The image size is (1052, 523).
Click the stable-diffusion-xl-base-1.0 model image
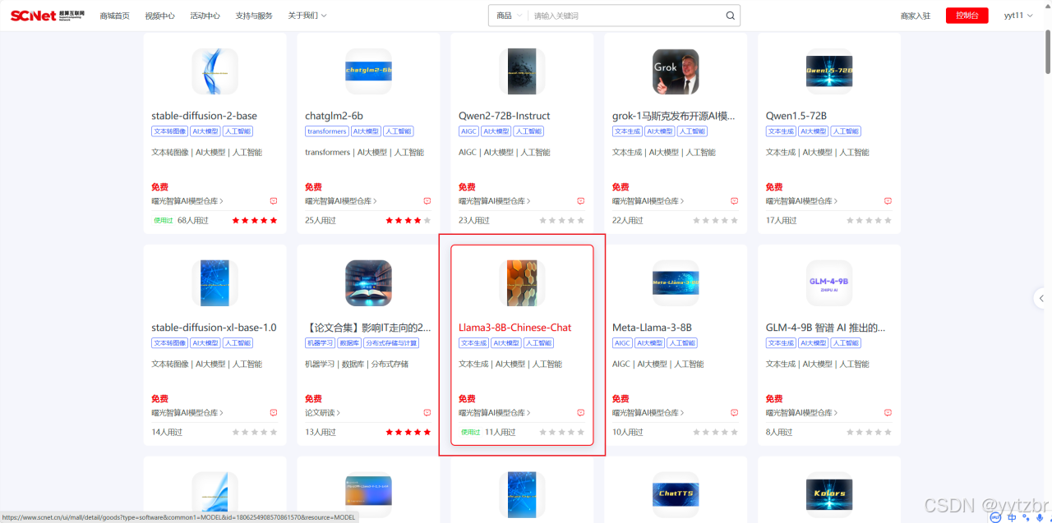pyautogui.click(x=215, y=283)
